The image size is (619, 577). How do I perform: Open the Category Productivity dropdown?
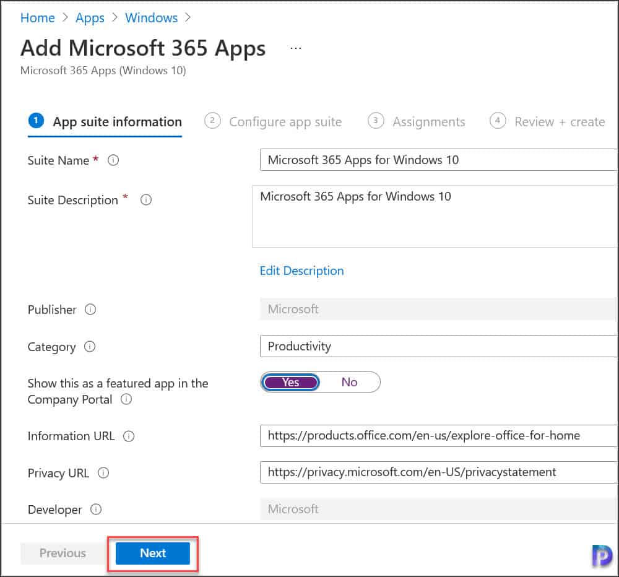pos(439,346)
